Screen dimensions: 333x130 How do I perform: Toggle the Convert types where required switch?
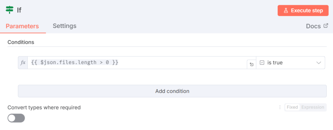coord(16,118)
